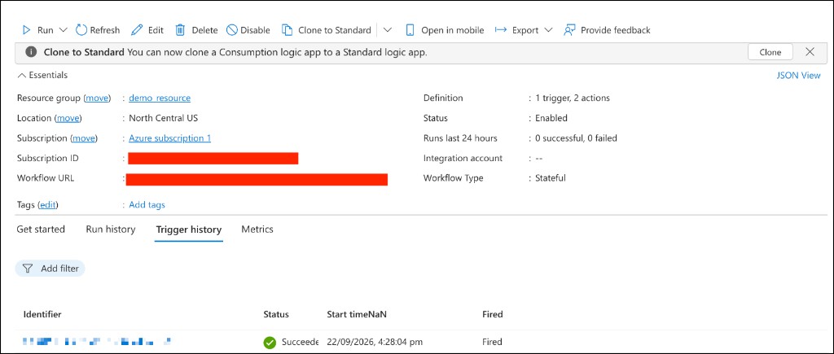Select the 22/09/2026, 4:28:04 pm start time
The width and height of the screenshot is (834, 354).
coord(375,342)
